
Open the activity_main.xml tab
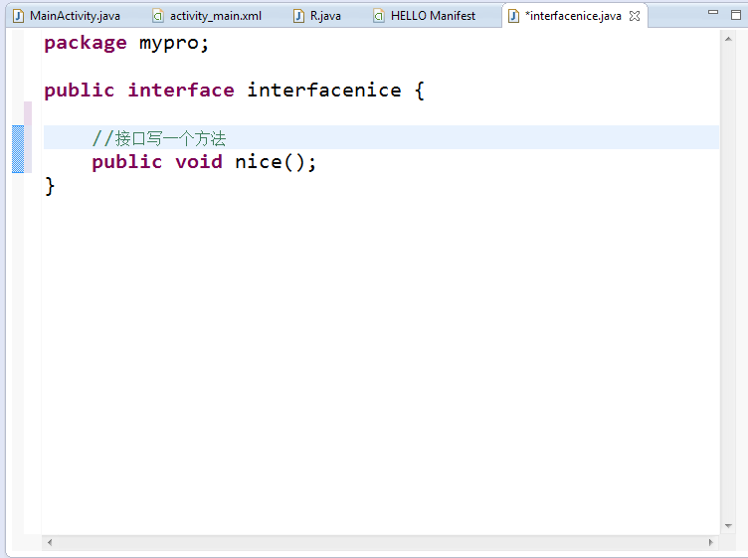(x=207, y=16)
